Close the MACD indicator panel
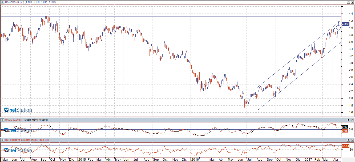The width and height of the screenshot is (355, 162). click(x=352, y=120)
